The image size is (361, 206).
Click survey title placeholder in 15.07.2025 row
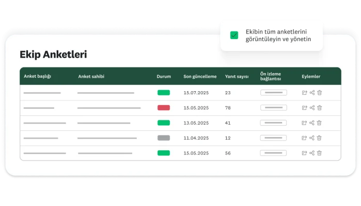click(42, 93)
